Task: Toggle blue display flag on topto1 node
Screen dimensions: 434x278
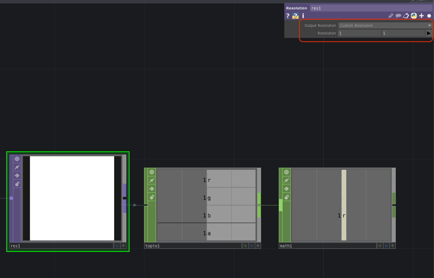Action: [252, 246]
